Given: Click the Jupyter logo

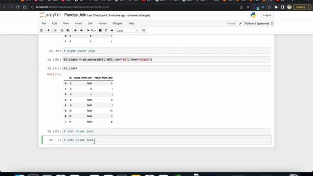Looking at the screenshot, I should (50, 15).
